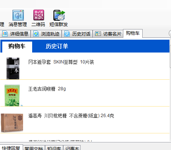Image resolution: width=171 pixels, height=150 pixels.
Task: Switch to the 详细信息 tab
Action: tap(16, 34)
